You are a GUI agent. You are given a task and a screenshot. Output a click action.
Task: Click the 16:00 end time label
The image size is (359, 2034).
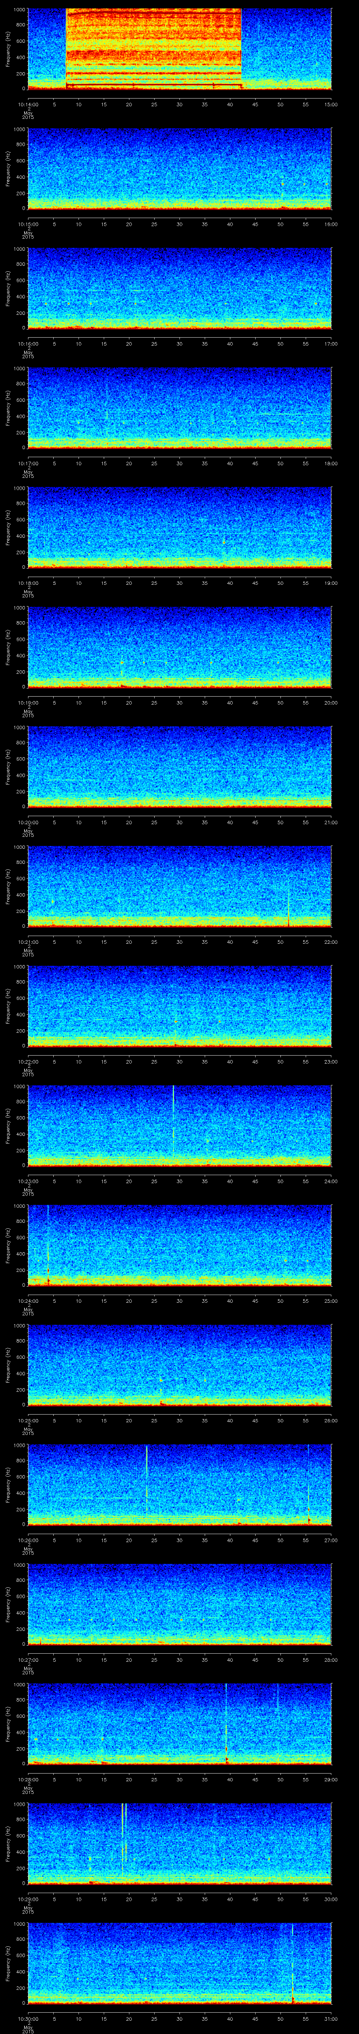point(331,224)
